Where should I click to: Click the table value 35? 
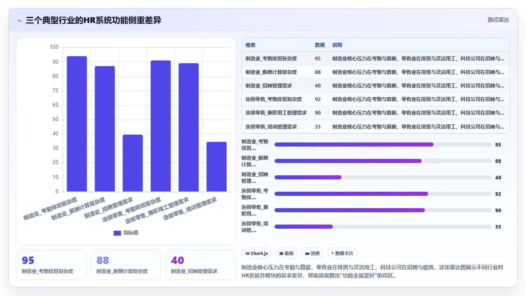point(318,126)
